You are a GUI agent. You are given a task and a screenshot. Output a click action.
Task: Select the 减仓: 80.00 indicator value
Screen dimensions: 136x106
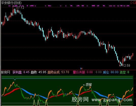pos(111,72)
